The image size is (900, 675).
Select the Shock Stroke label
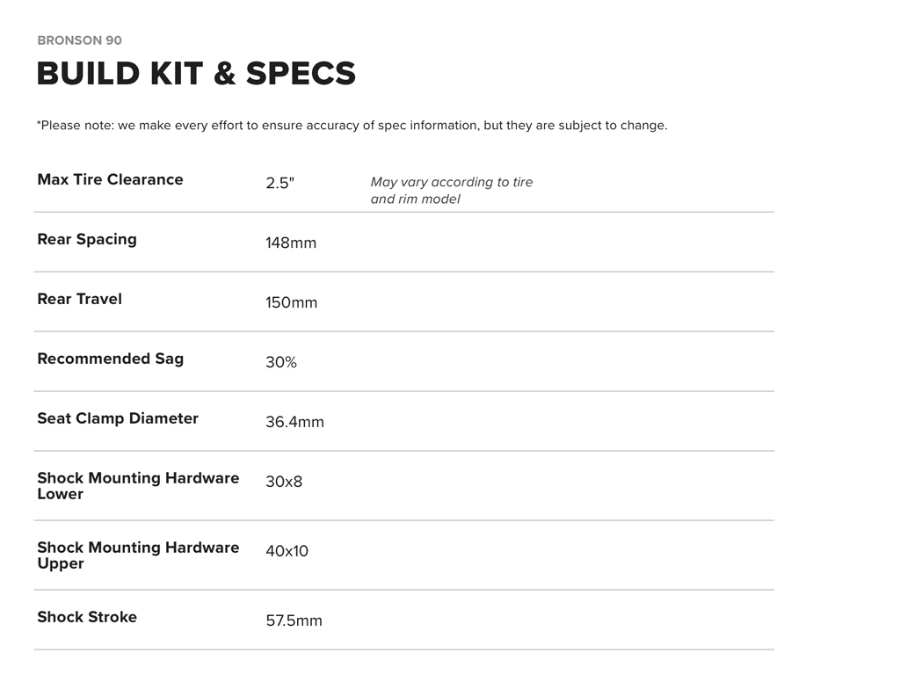[87, 617]
